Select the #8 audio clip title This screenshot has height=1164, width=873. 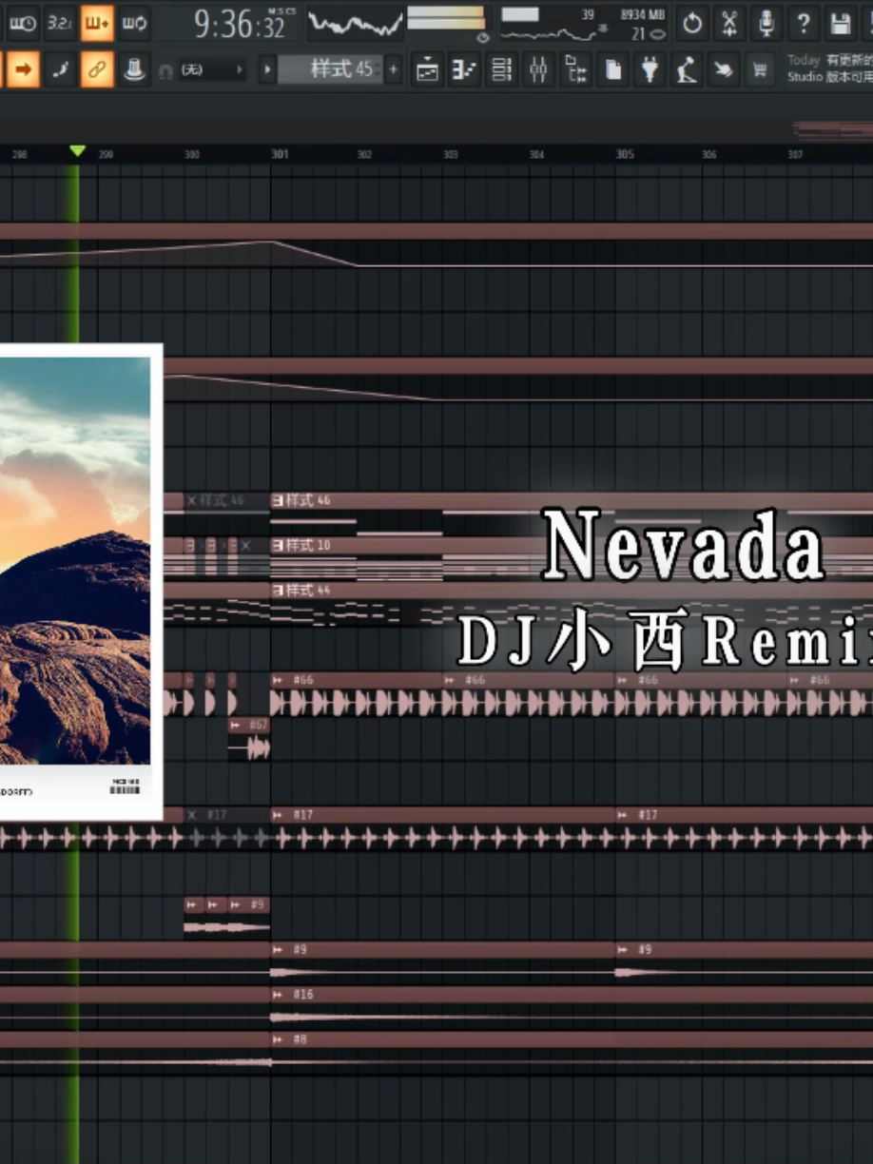301,1039
